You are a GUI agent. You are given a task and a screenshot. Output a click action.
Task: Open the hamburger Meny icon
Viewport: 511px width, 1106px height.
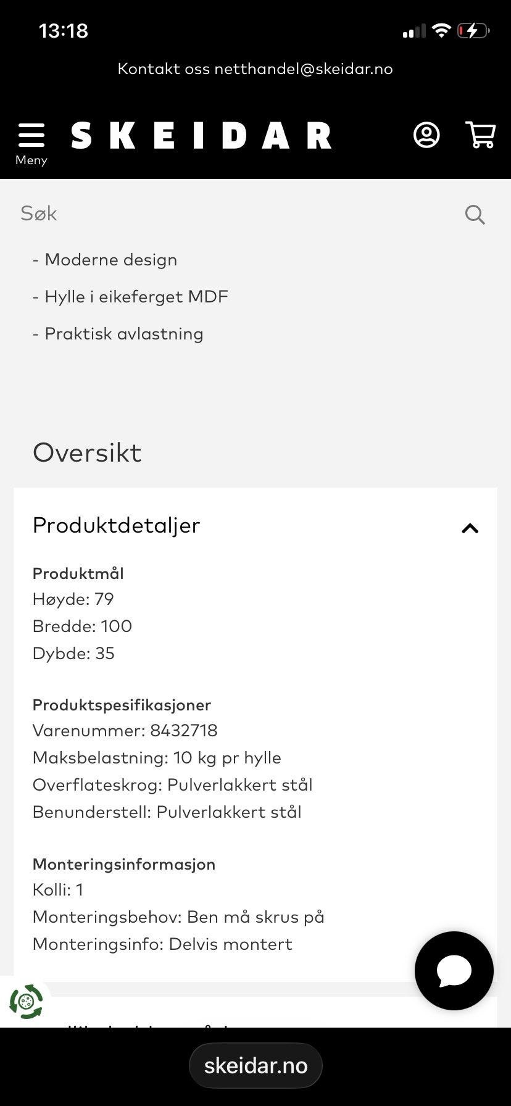31,135
